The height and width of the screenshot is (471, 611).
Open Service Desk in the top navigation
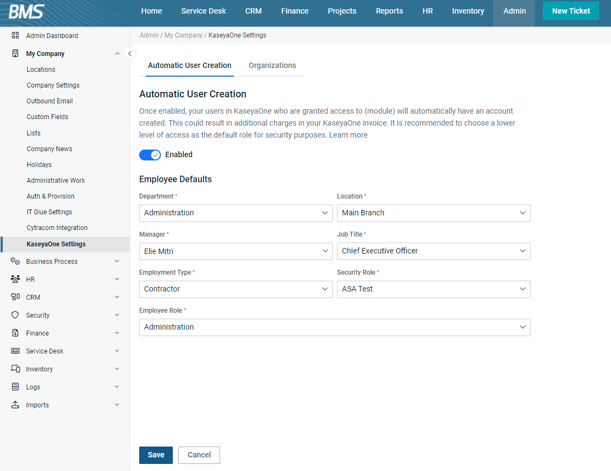203,11
